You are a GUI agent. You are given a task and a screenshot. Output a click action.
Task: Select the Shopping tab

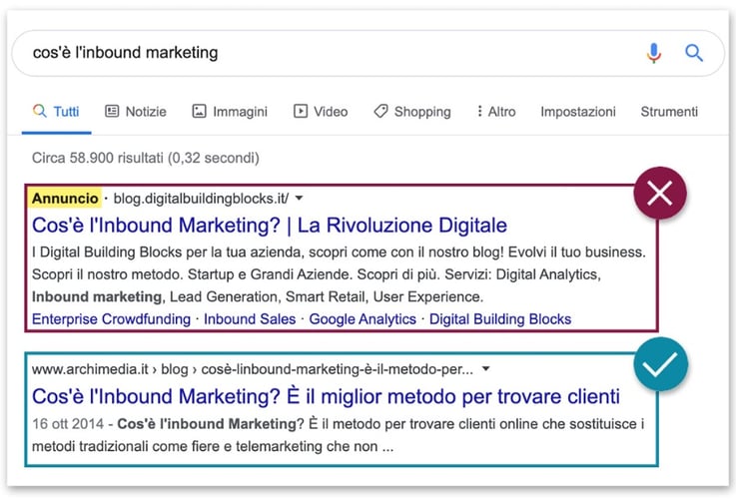tap(411, 112)
